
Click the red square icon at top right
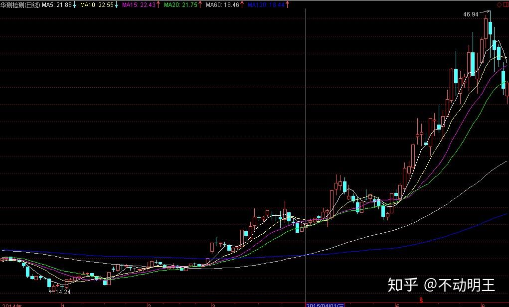pyautogui.click(x=505, y=4)
